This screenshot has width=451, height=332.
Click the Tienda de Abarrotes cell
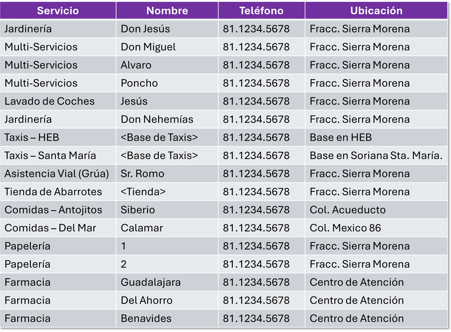coord(58,192)
